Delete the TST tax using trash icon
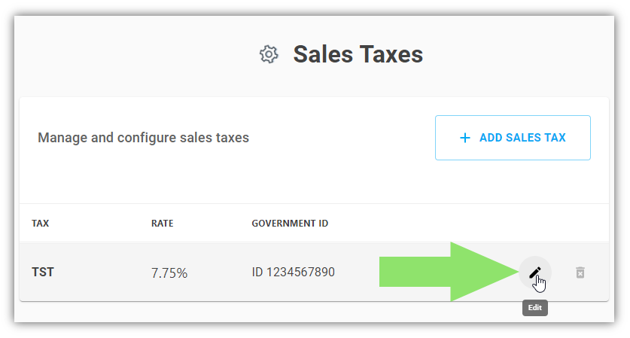 [x=580, y=273]
